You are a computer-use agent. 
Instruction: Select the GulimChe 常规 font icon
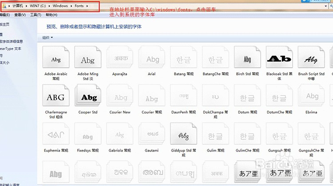point(247,134)
